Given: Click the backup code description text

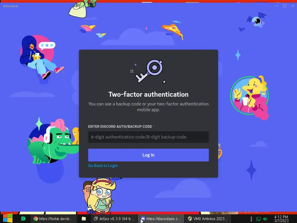Looking at the screenshot, I should [148, 107].
